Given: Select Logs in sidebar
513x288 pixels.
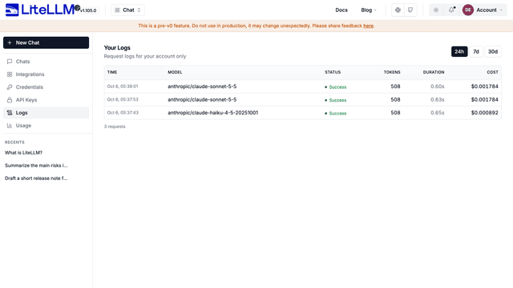Looking at the screenshot, I should tap(46, 113).
